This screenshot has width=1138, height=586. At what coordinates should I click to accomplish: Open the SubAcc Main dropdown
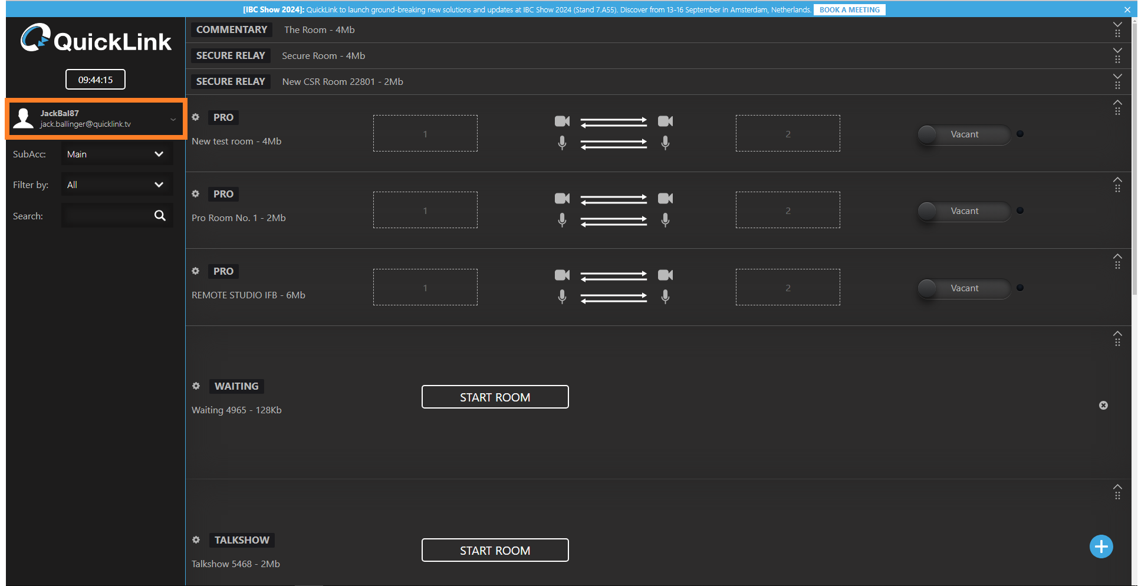click(x=117, y=154)
